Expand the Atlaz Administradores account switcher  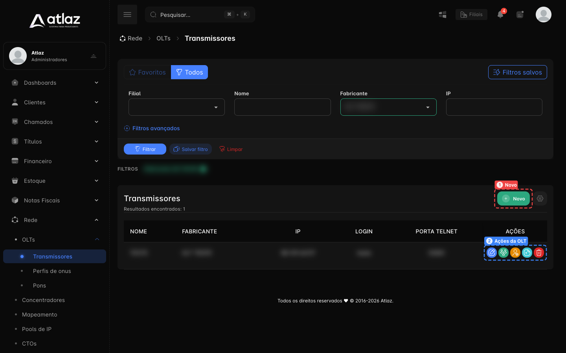[94, 56]
